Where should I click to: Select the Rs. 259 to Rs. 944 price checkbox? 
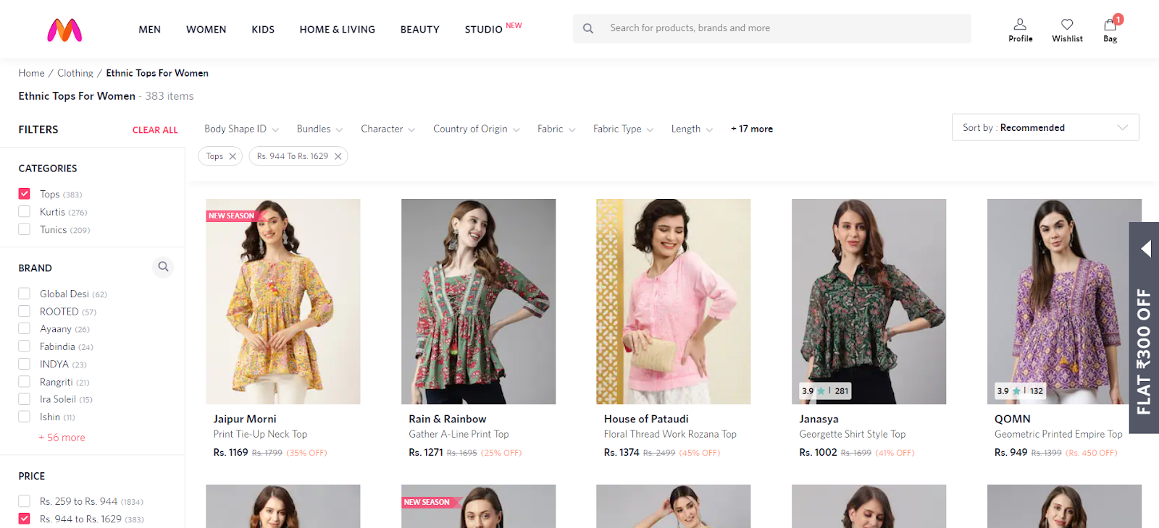[x=25, y=501]
